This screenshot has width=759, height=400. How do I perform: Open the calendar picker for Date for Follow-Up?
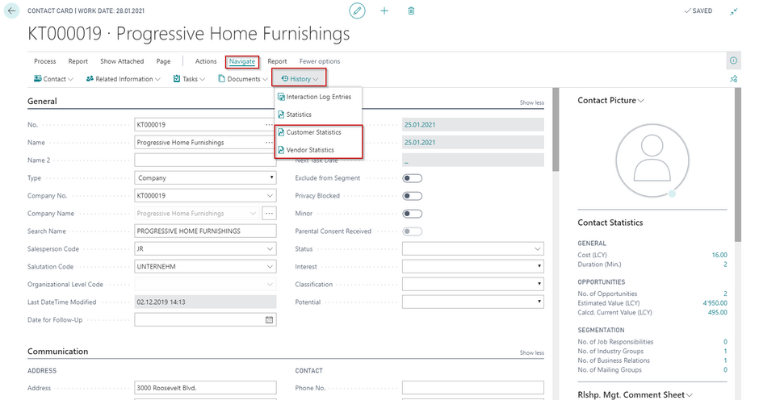[x=269, y=320]
